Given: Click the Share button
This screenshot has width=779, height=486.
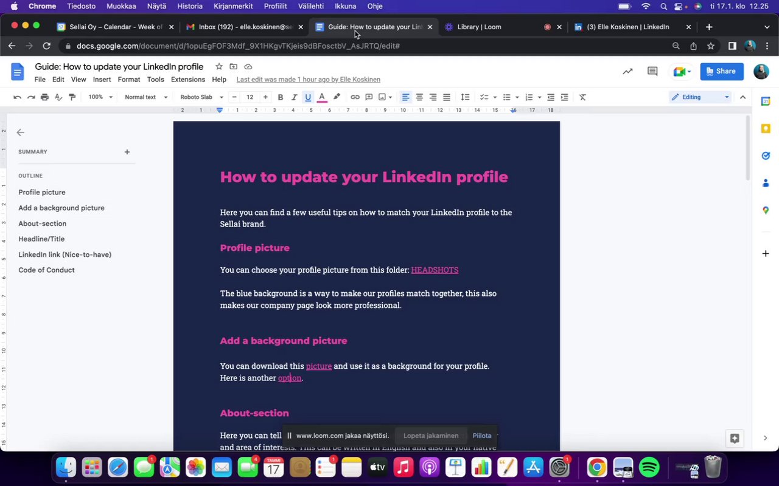Looking at the screenshot, I should [x=722, y=71].
